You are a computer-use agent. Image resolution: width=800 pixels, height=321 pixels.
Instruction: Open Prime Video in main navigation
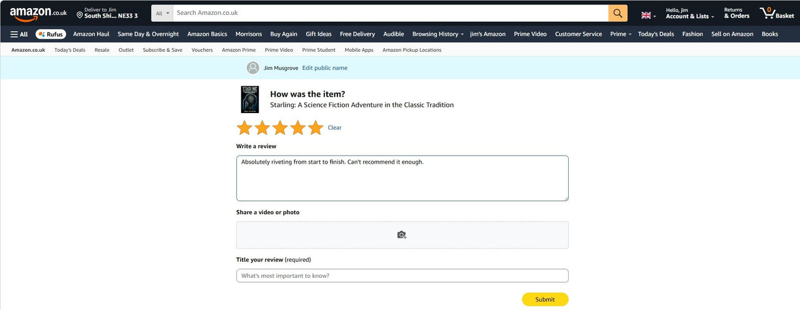(x=531, y=34)
